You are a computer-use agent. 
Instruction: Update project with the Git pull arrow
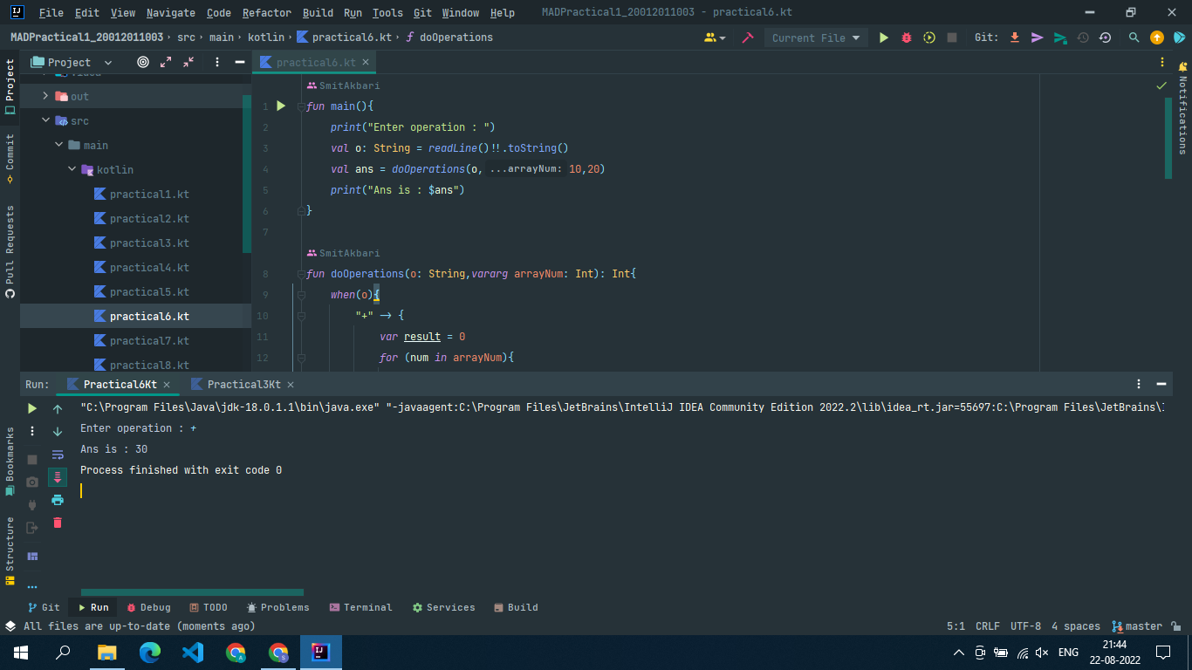tap(1015, 38)
